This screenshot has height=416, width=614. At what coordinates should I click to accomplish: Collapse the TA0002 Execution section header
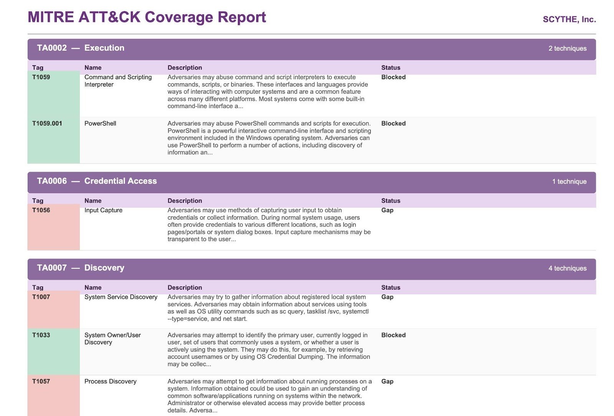coord(311,48)
